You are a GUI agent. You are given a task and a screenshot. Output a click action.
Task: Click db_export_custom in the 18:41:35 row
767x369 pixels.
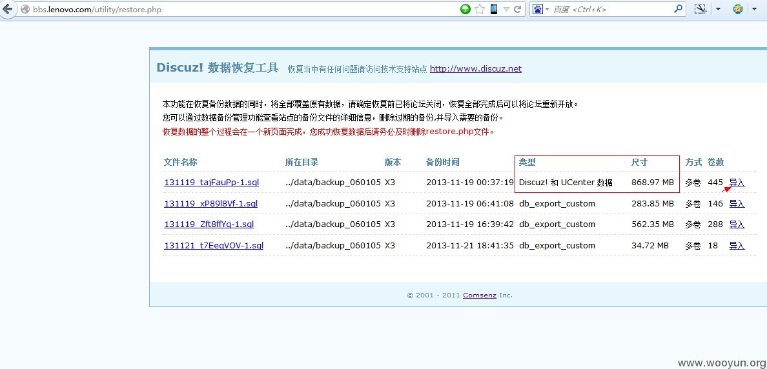coord(557,245)
